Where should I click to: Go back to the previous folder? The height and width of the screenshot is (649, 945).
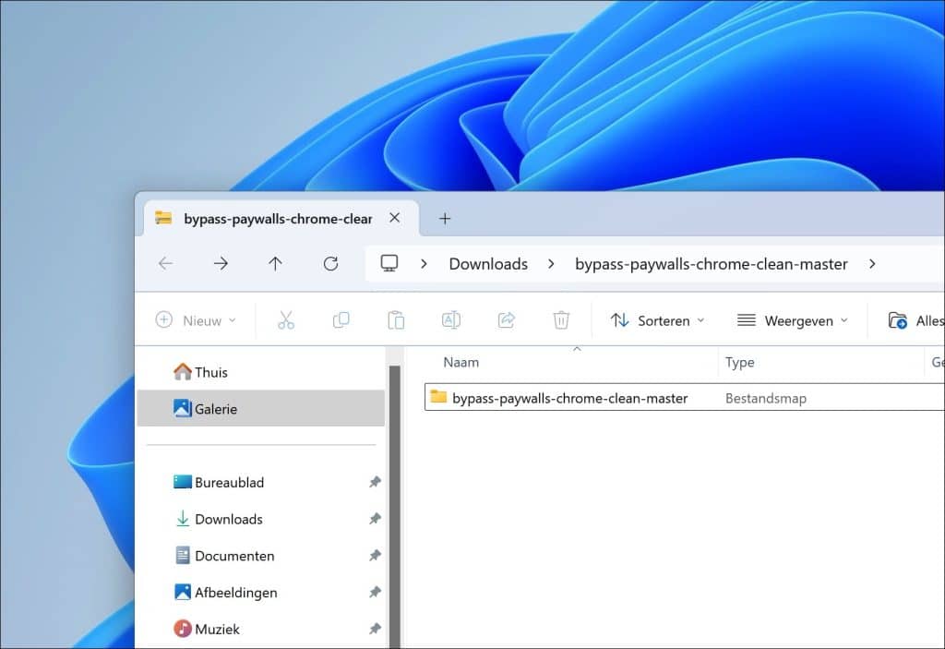pos(166,264)
